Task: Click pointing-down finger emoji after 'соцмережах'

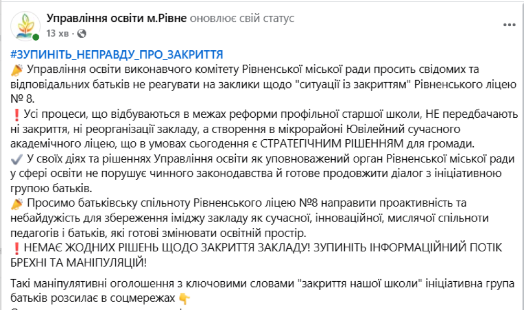Action: click(184, 298)
